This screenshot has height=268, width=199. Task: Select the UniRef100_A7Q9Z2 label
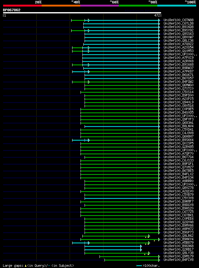[x=178, y=44]
